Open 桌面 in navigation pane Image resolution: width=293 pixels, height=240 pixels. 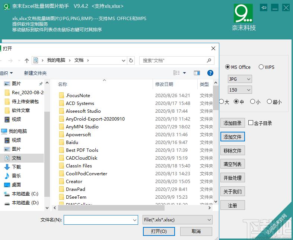point(13,185)
